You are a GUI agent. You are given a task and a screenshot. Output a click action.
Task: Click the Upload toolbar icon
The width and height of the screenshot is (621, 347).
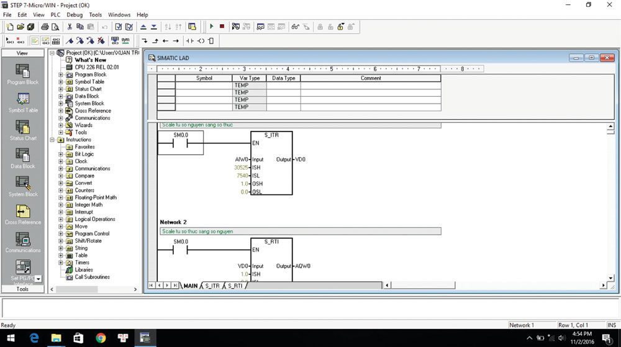(143, 27)
